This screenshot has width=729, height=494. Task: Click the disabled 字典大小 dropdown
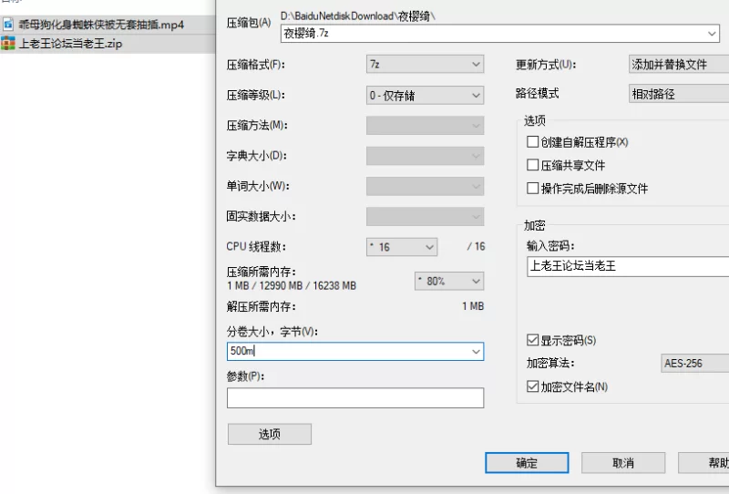pos(425,156)
